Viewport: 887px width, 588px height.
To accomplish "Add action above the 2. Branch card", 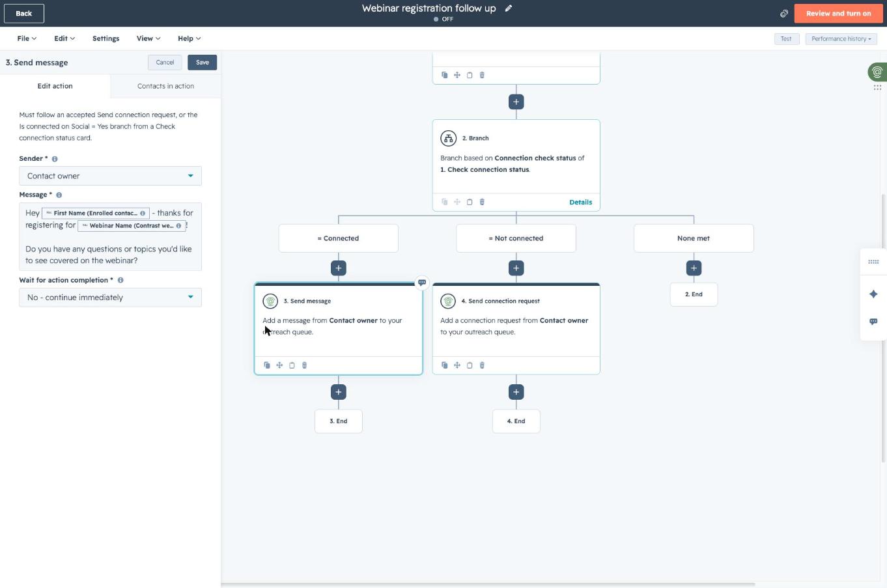I will (x=516, y=102).
